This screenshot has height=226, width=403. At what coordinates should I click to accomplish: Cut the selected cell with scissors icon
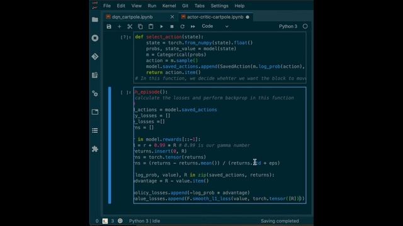click(x=130, y=26)
